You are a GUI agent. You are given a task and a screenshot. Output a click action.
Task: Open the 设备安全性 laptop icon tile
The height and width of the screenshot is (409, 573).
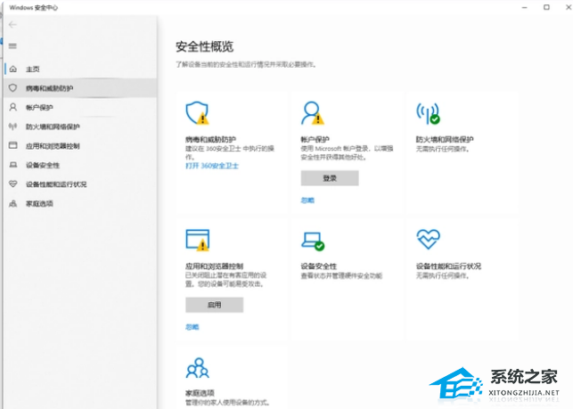click(x=313, y=240)
